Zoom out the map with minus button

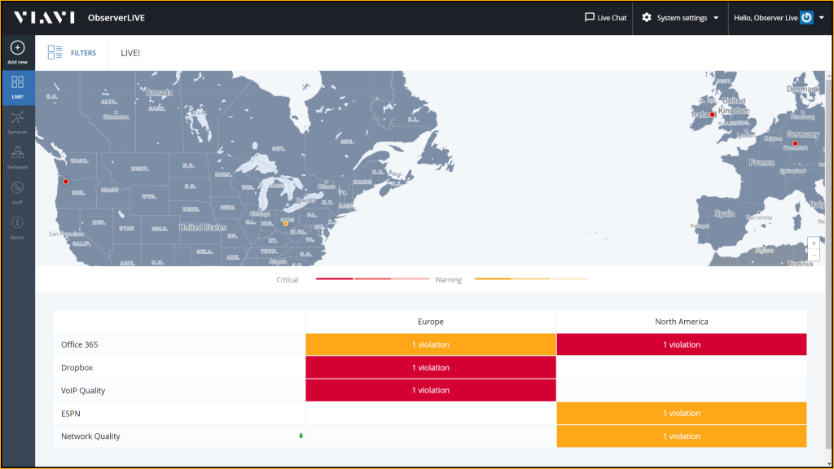(814, 255)
